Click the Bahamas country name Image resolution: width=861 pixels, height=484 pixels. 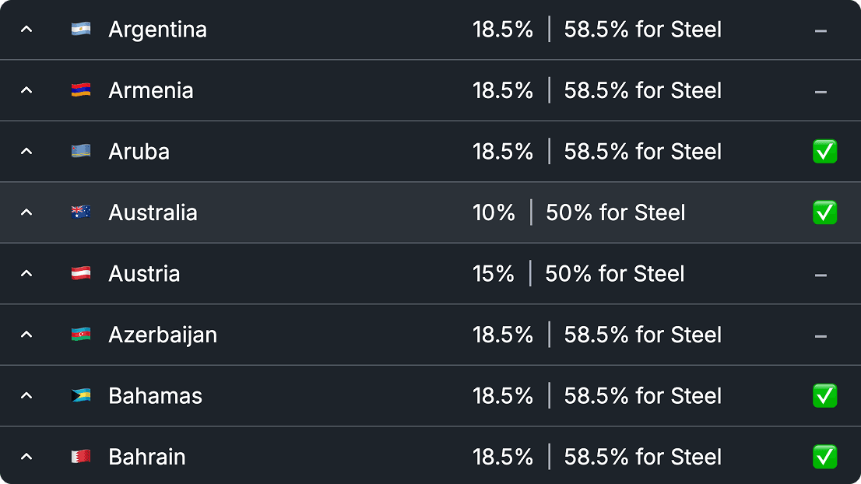click(155, 395)
